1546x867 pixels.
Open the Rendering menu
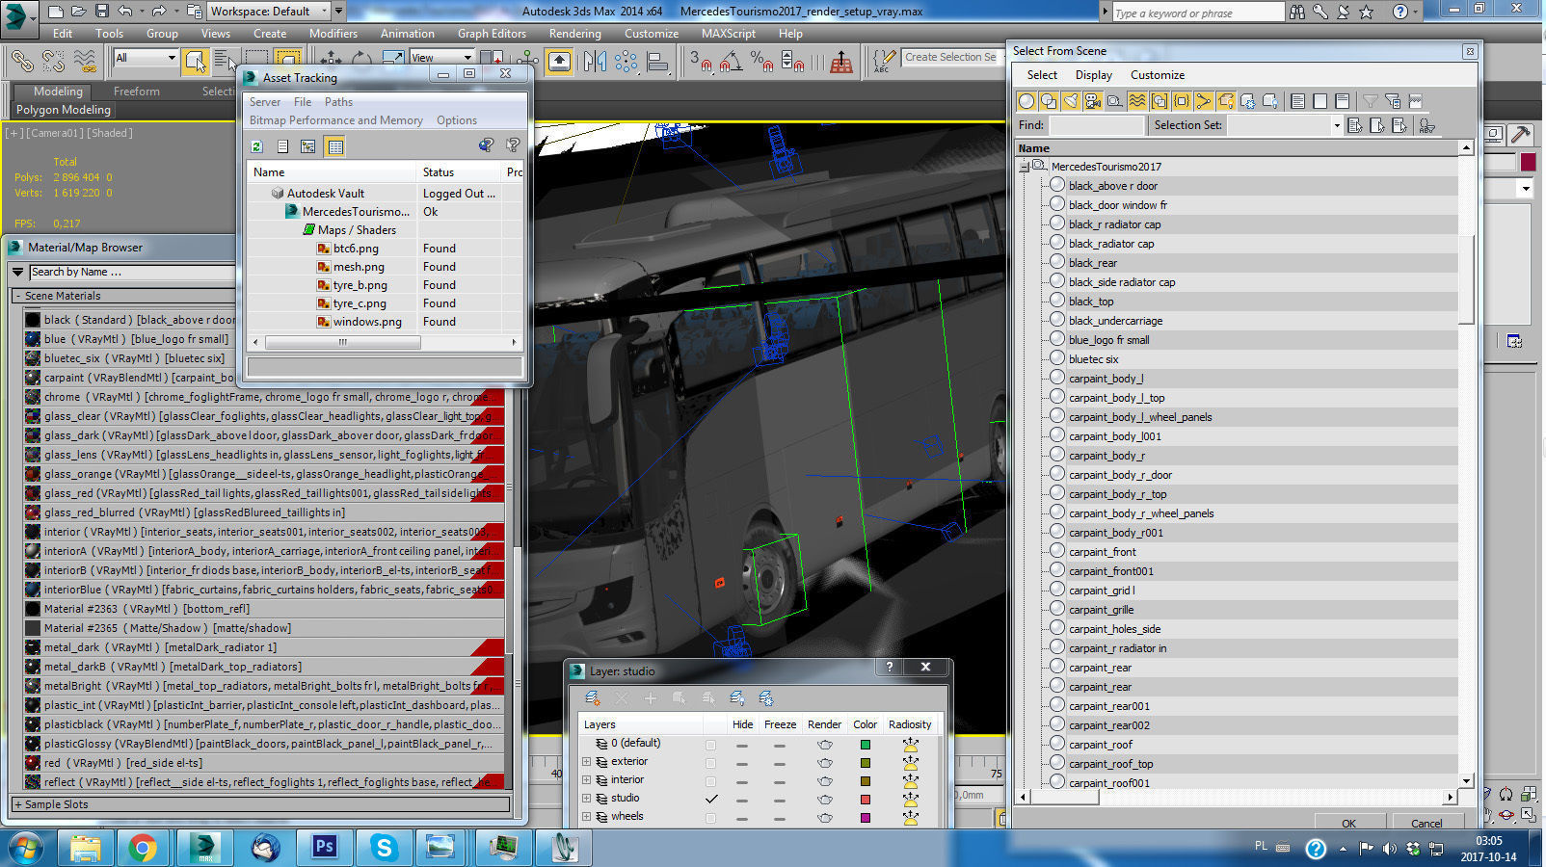click(x=575, y=34)
